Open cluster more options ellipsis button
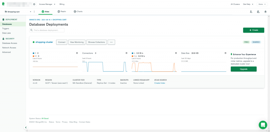Viewport: 270px width, 132px height. (111, 42)
